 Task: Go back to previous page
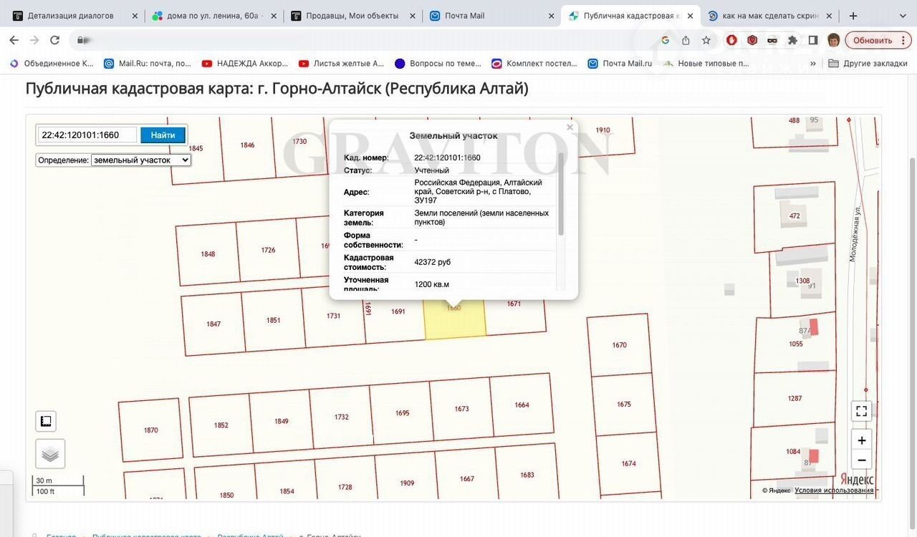14,40
